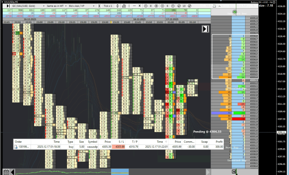Click the 'Profit' column header
The image size is (289, 175).
tap(216, 142)
